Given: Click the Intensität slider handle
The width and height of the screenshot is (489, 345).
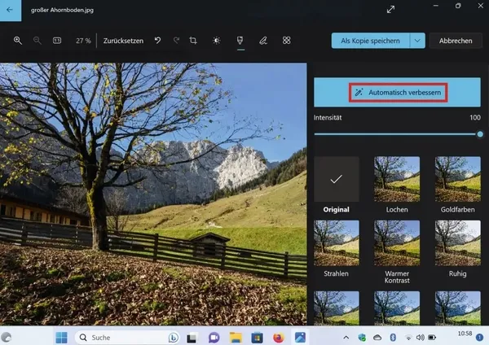Looking at the screenshot, I should [480, 133].
